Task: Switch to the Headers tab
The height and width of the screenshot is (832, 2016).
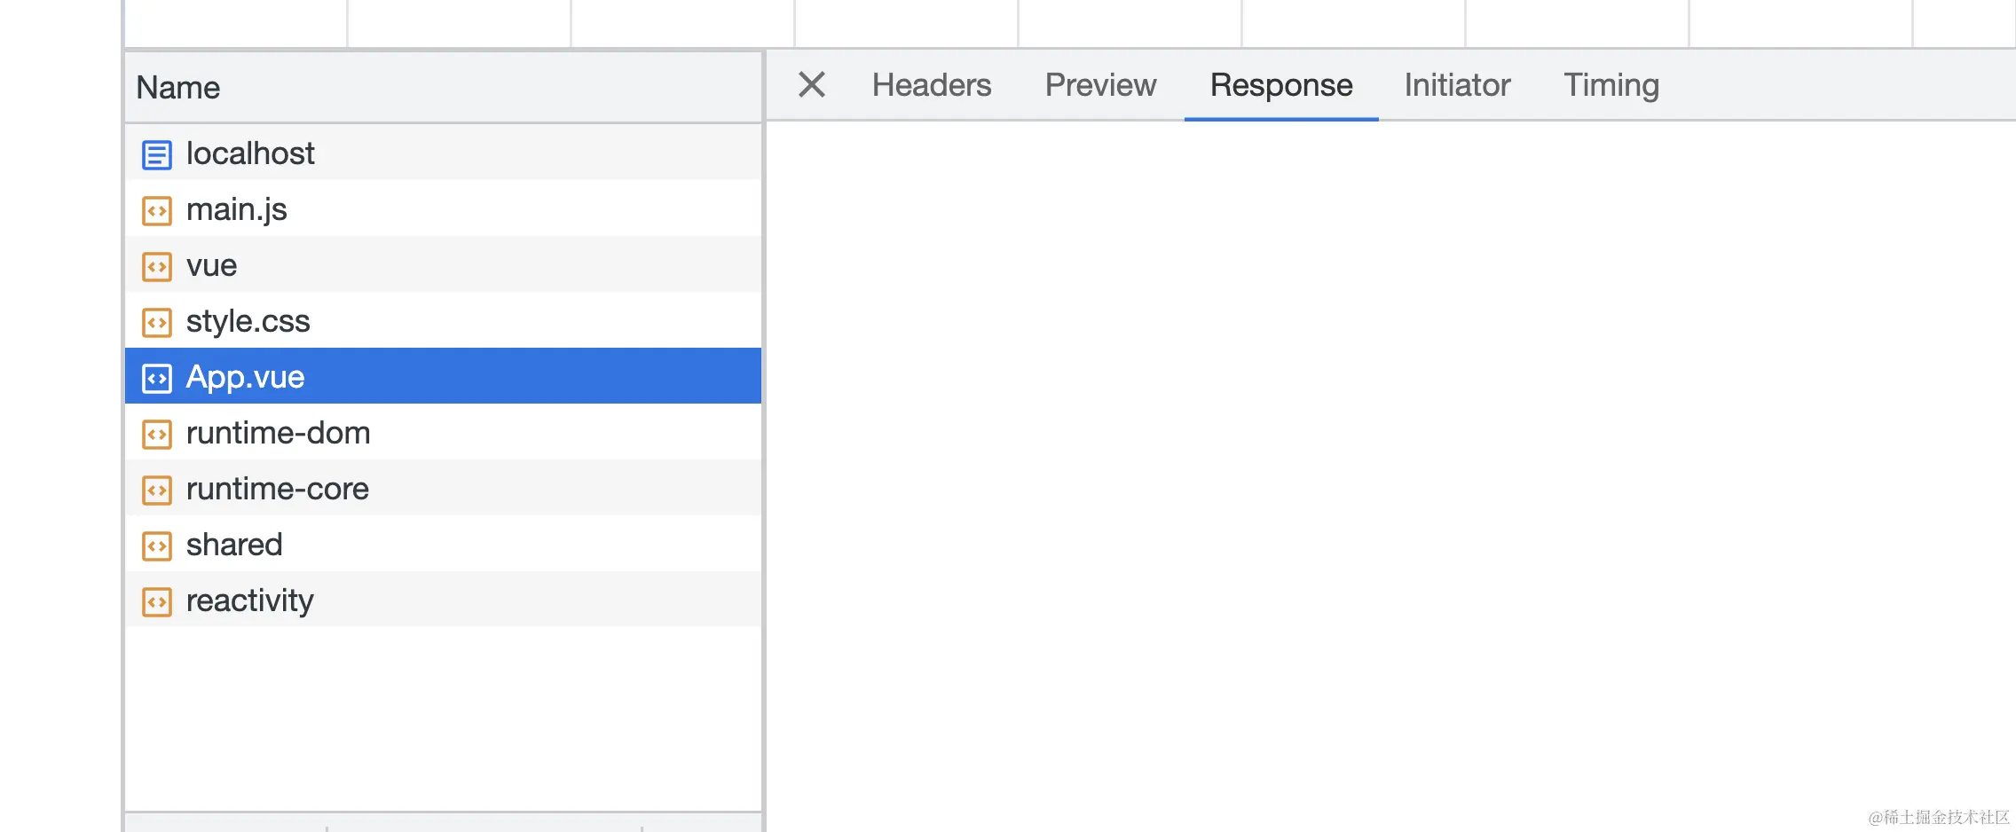Action: [932, 85]
